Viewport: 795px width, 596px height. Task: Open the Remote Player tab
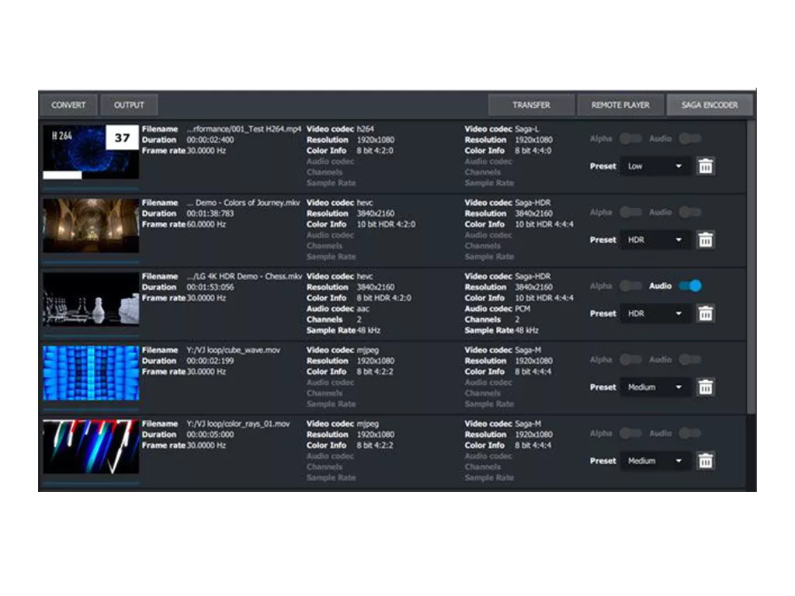click(620, 105)
